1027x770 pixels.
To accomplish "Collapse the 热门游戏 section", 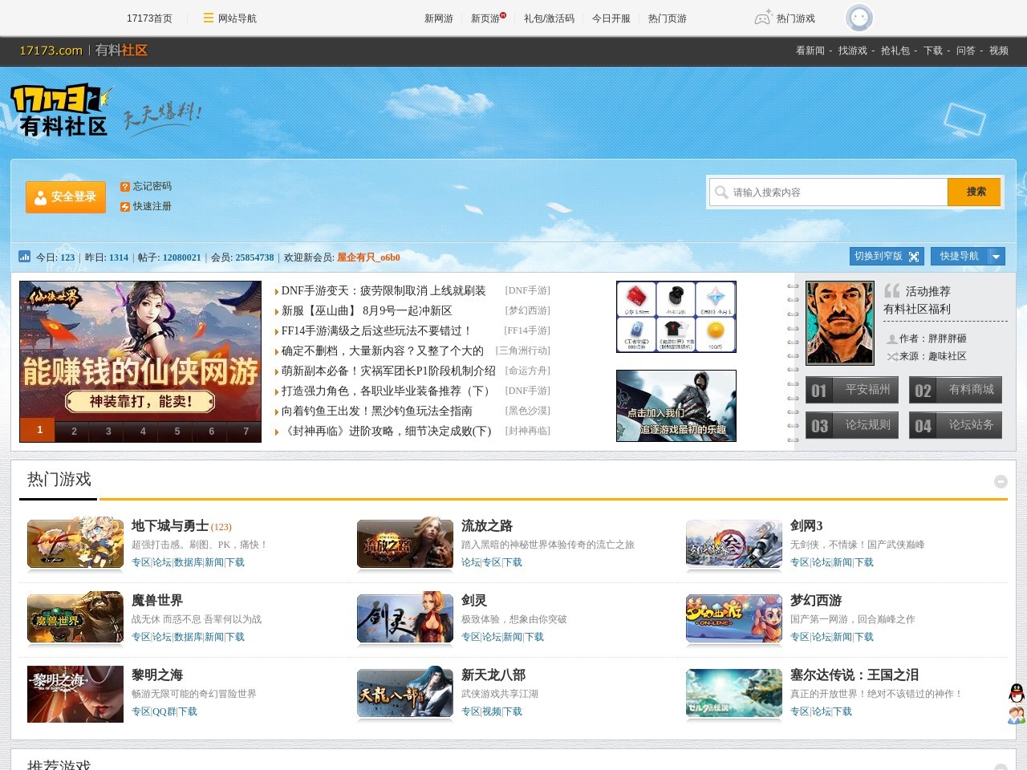I will pyautogui.click(x=1001, y=481).
